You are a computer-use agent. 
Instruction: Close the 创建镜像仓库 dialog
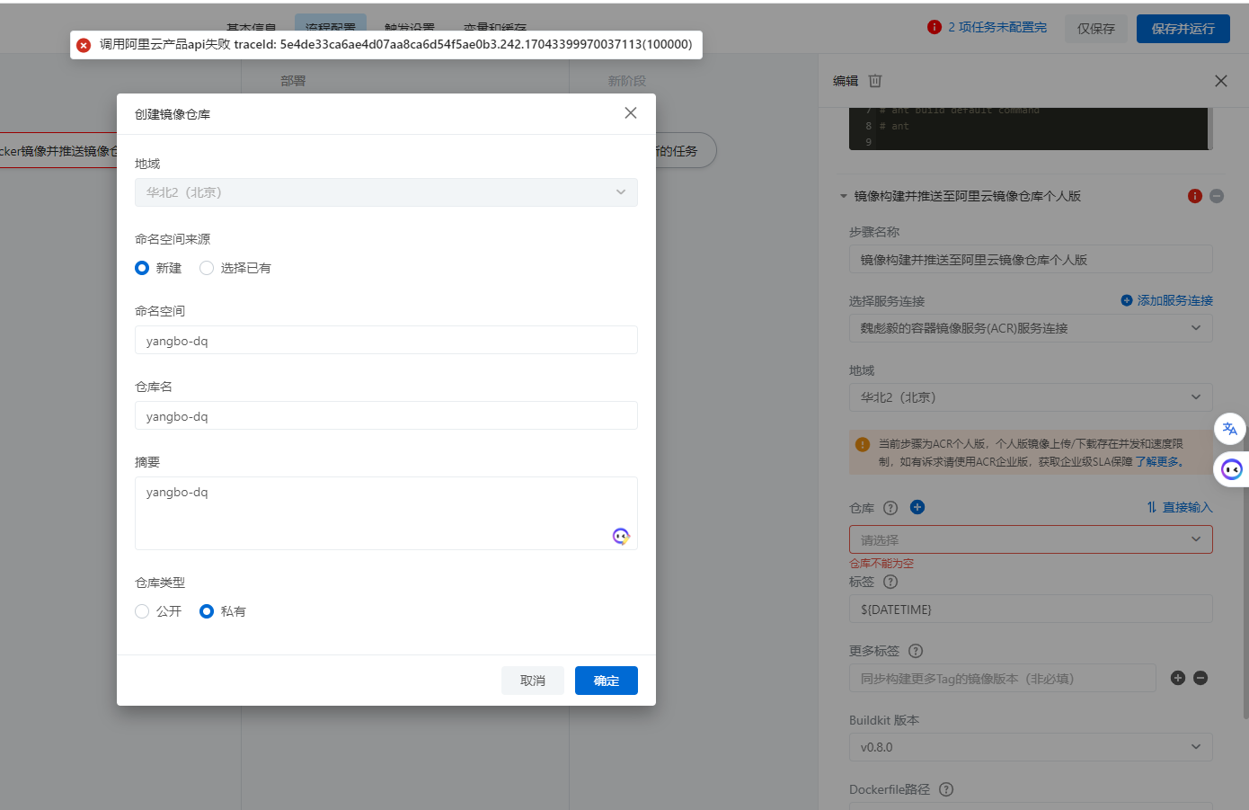click(631, 113)
